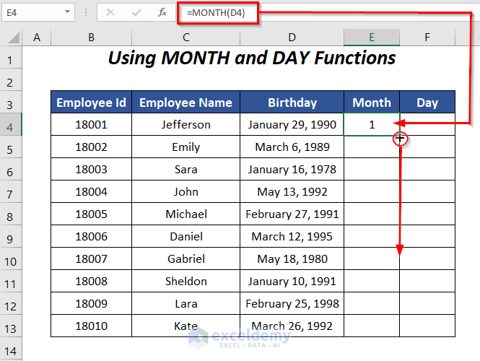Select cell 'January 10, 1991'
Screen dimensions: 480x361
[x=292, y=281]
